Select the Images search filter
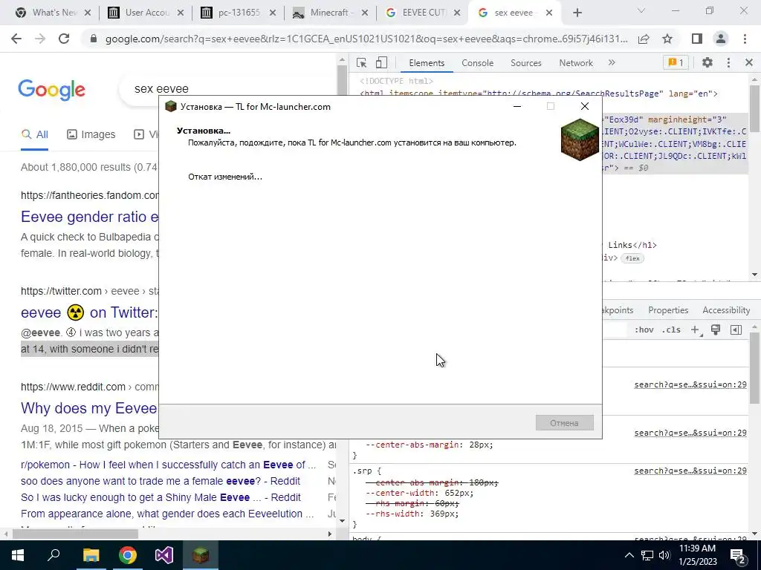The width and height of the screenshot is (761, 570). click(x=91, y=134)
